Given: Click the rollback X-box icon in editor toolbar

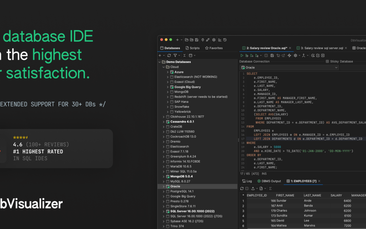Looking at the screenshot, I should (x=323, y=56).
